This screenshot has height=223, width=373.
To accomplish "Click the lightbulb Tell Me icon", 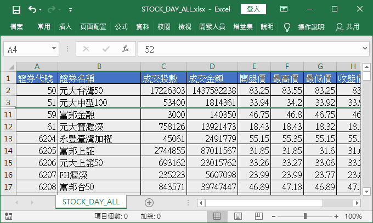I will [x=287, y=27].
